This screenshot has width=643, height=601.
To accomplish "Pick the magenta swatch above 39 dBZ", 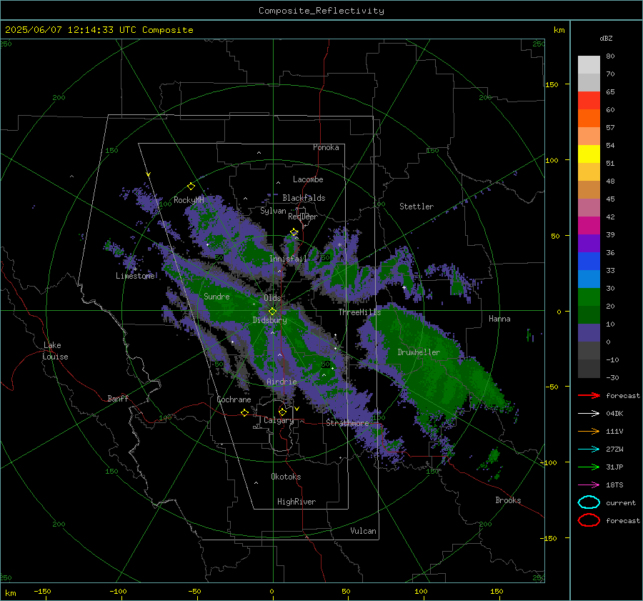I will [x=589, y=226].
